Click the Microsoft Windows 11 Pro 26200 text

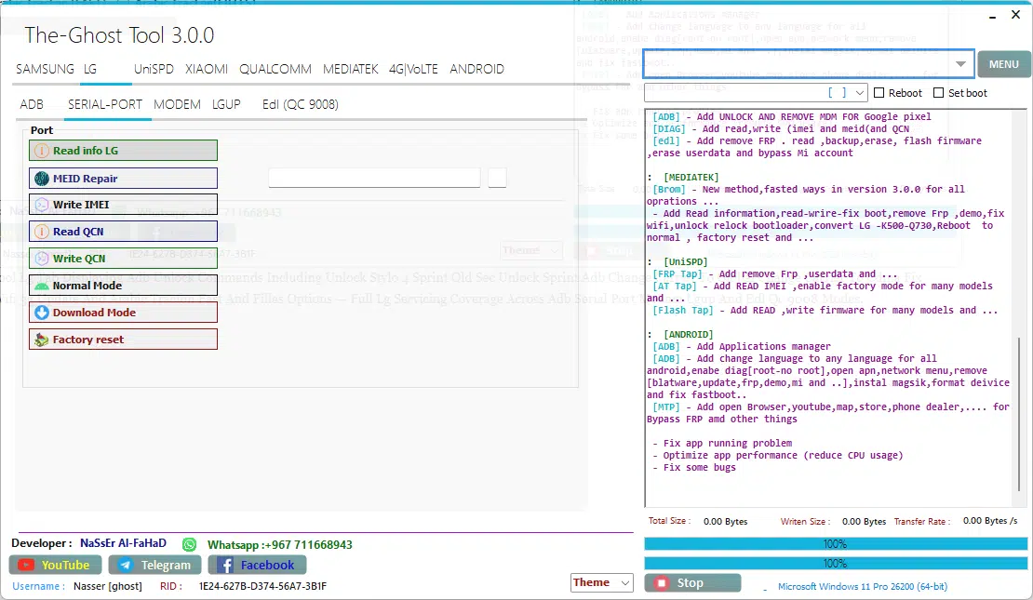point(863,586)
